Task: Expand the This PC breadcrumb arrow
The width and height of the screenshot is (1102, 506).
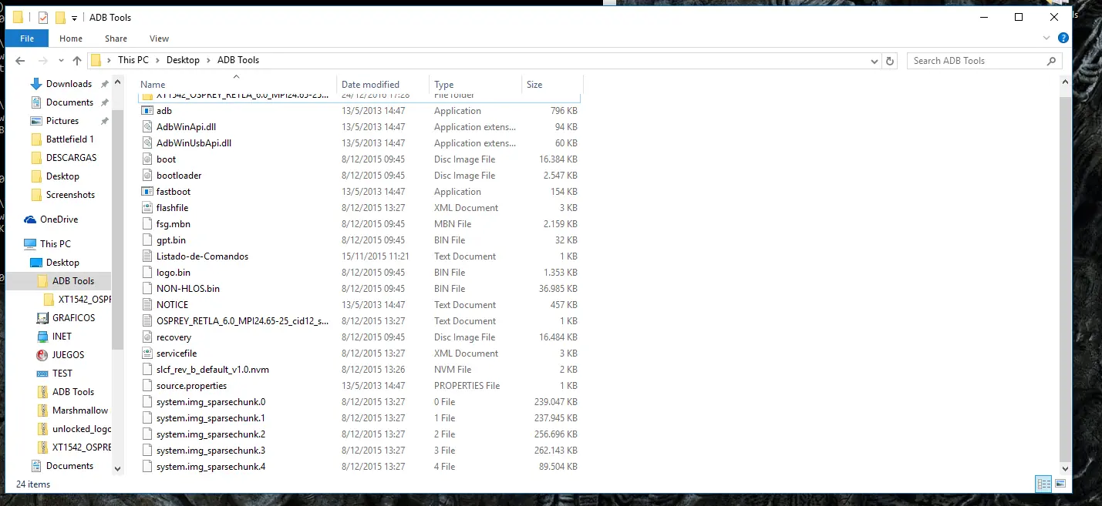Action: point(157,60)
